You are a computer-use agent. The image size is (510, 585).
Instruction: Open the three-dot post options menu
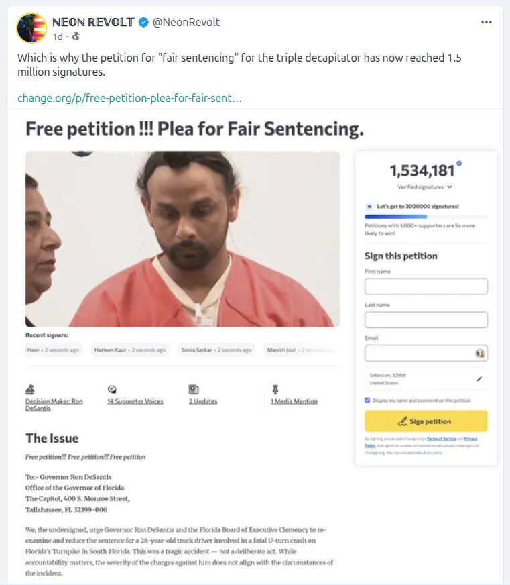pos(487,22)
